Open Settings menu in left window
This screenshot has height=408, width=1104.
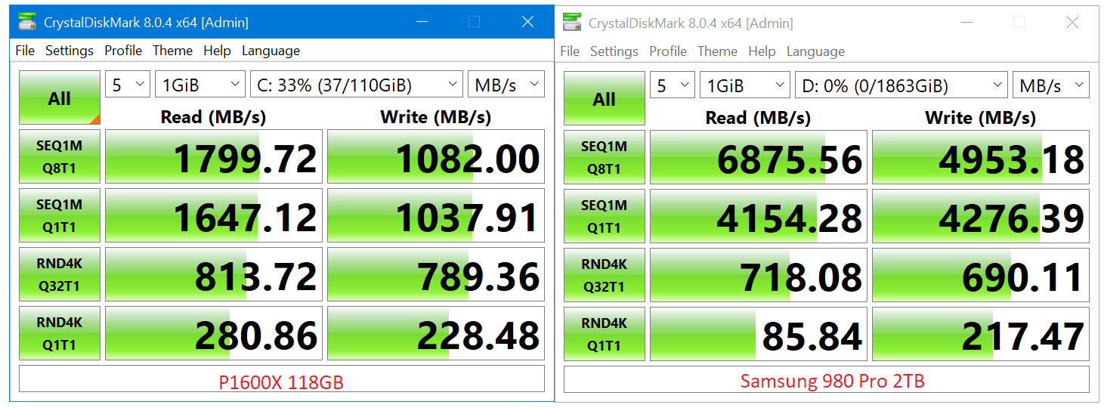pyautogui.click(x=70, y=51)
